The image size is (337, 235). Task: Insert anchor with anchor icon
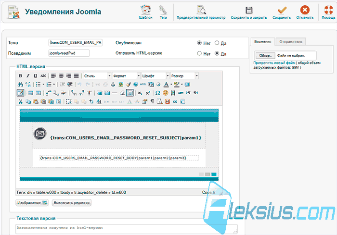113,85
